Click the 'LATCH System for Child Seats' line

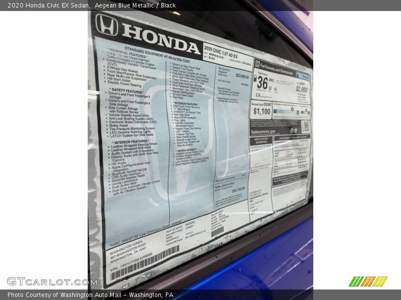click(x=132, y=135)
